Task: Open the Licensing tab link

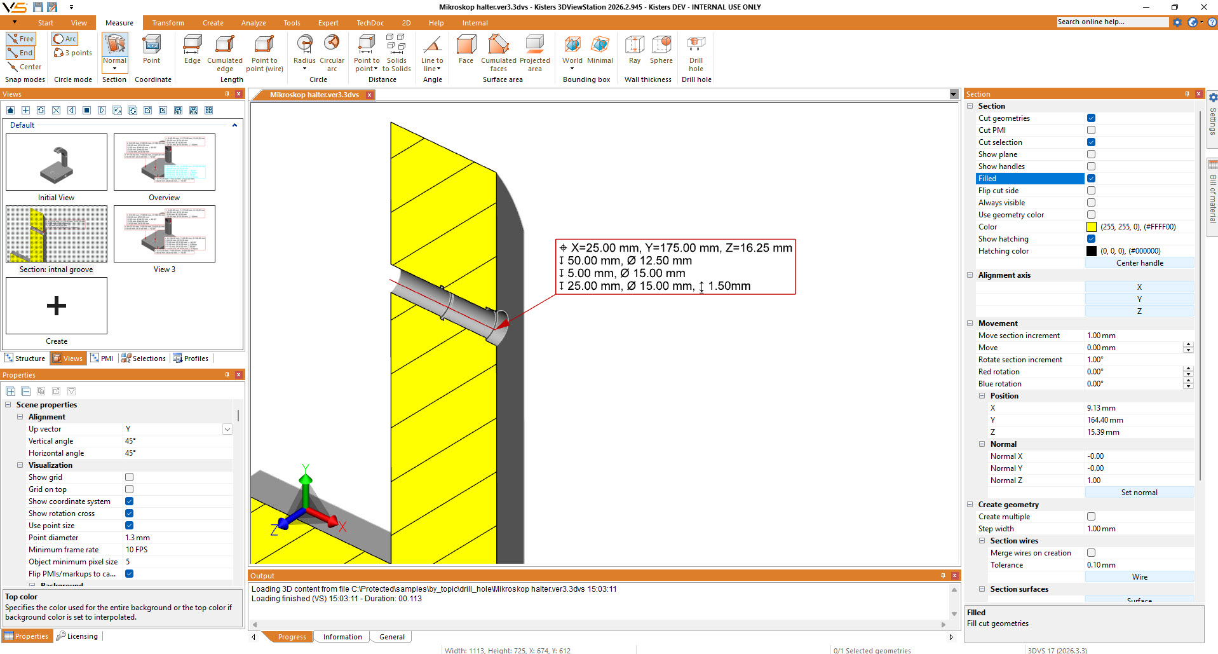Action: pyautogui.click(x=77, y=636)
